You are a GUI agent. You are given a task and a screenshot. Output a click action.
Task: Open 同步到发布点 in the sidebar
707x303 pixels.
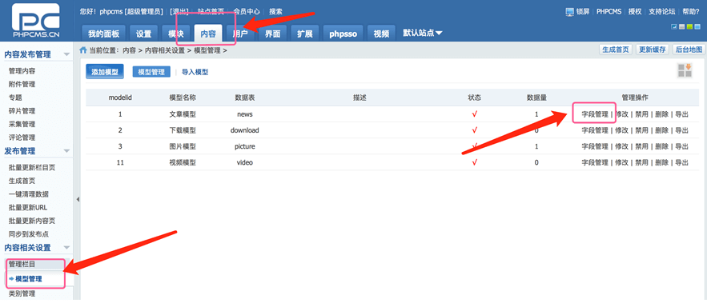pyautogui.click(x=29, y=234)
